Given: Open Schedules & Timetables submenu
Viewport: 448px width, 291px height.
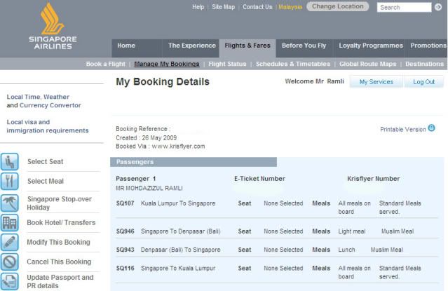Looking at the screenshot, I should (293, 64).
